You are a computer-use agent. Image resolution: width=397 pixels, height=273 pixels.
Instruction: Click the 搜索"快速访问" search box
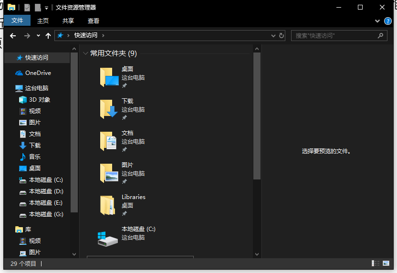pos(339,36)
